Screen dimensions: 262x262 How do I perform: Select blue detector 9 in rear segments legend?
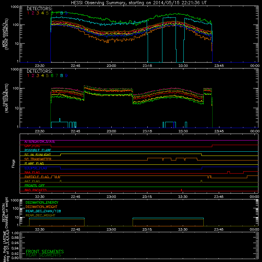coord(66,76)
